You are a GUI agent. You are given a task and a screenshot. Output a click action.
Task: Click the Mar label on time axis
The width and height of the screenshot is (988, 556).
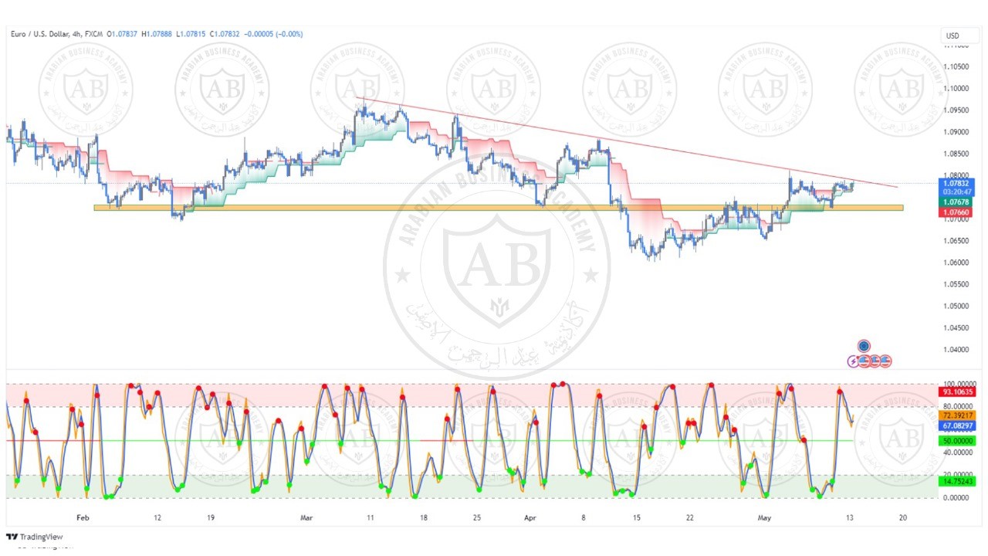pyautogui.click(x=307, y=517)
